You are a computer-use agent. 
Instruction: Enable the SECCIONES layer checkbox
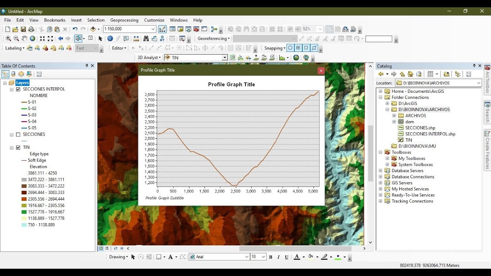click(18, 135)
